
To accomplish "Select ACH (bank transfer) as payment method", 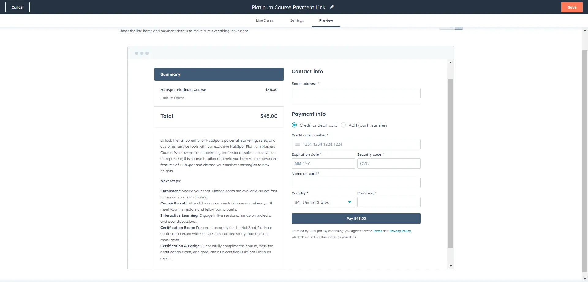I will [344, 125].
